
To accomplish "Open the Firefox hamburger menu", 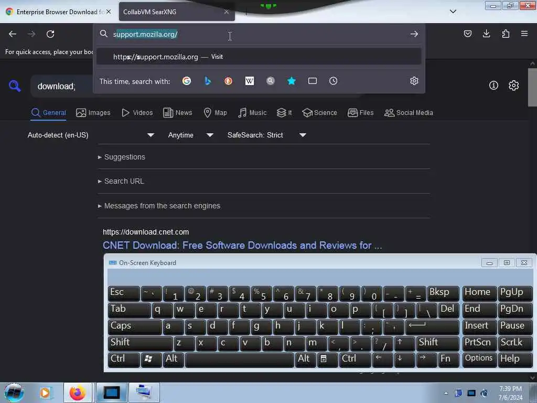I will click(524, 34).
